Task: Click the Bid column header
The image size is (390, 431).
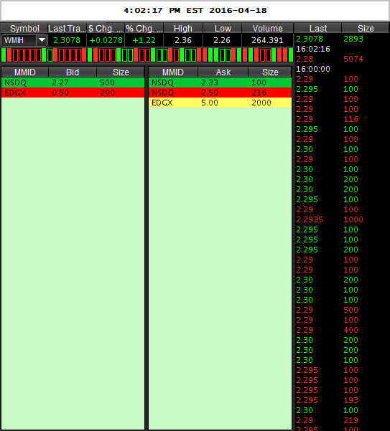Action: [x=73, y=72]
